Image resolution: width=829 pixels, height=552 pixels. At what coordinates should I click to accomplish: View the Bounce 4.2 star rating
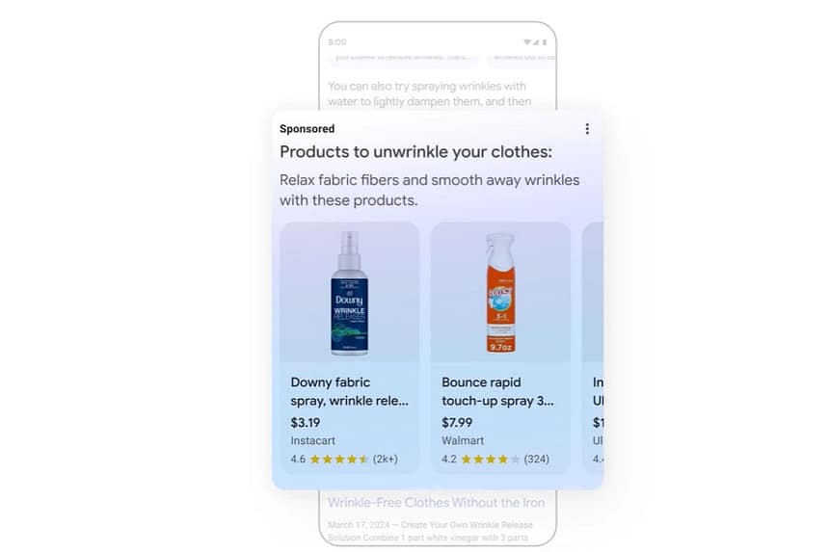click(x=481, y=459)
